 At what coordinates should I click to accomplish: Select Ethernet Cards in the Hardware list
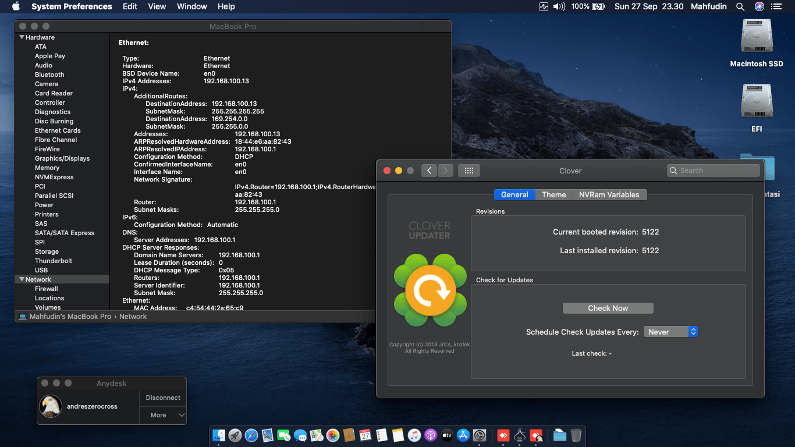[58, 130]
